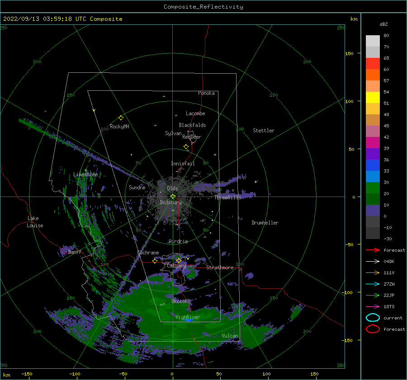Click the Cochrane town label

[148, 253]
